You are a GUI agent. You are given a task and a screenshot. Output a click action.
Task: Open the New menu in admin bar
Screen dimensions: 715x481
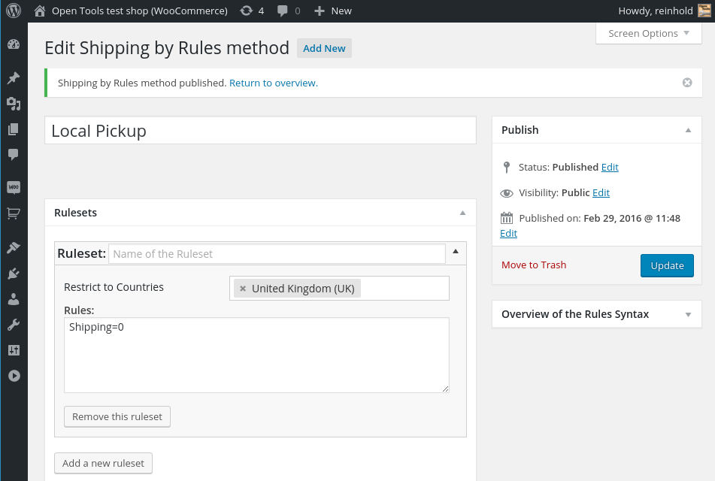(x=333, y=11)
